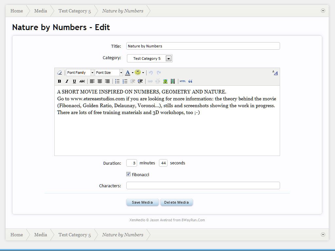335x251 pixels.
Task: Apply italic formatting in the editor
Action: (x=67, y=81)
